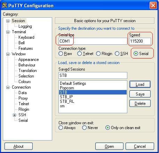
Task: Open the Logging category
Action: point(25,26)
